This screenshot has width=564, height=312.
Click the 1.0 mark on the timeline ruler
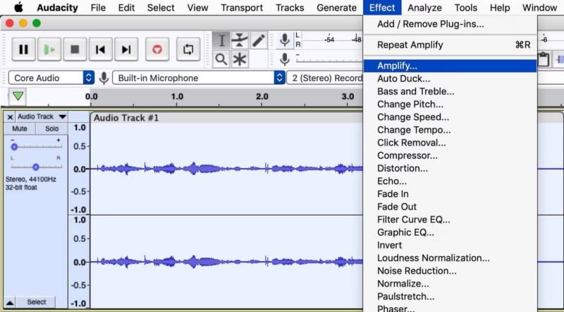177,97
